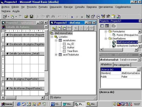Click Project panel horizontal scroll right arrow
Screen dimensions: 142x107
(x=136, y=50)
